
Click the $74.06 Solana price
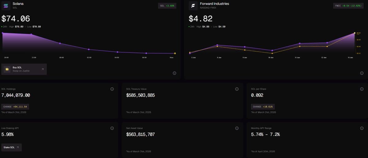tap(16, 19)
